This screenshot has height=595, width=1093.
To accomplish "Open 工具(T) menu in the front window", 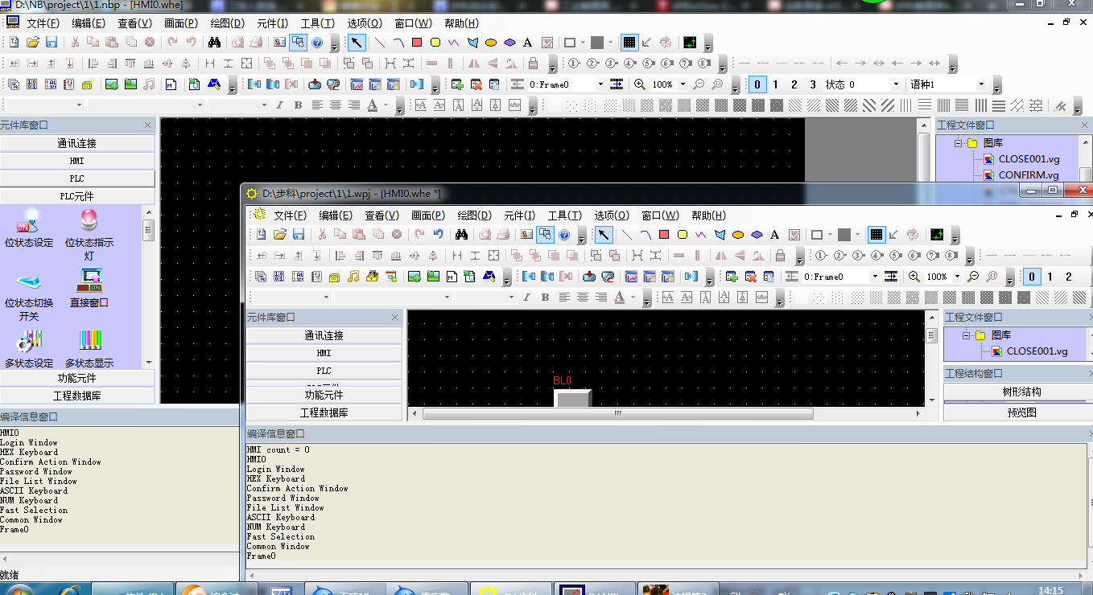I will (564, 215).
